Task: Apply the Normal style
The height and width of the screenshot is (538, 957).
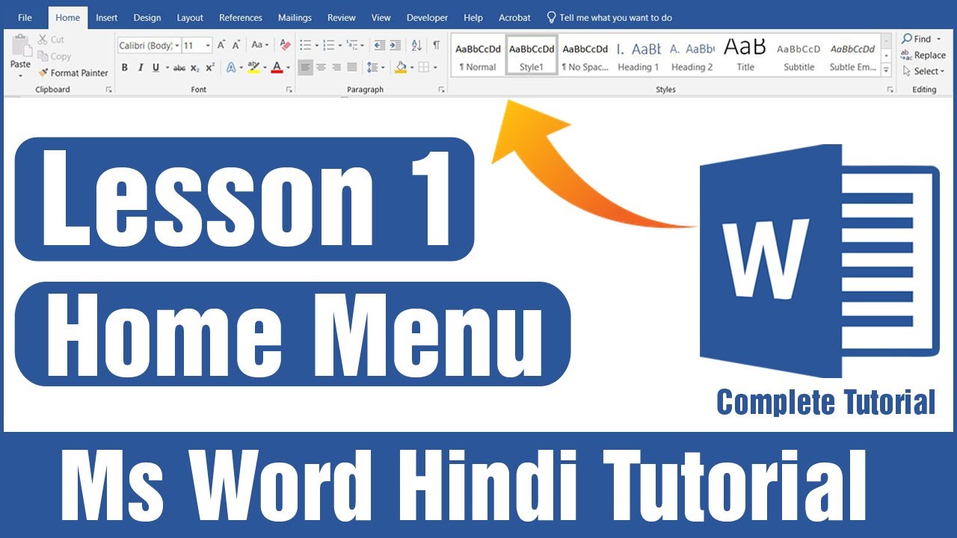Action: point(478,55)
